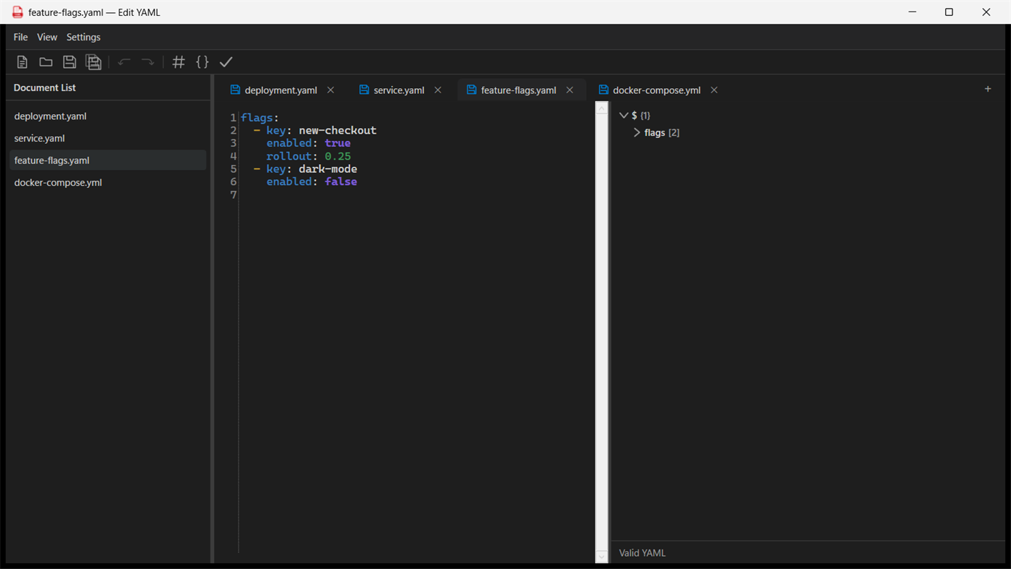Click the '0.25' rollout value
The height and width of the screenshot is (569, 1011).
click(x=337, y=156)
